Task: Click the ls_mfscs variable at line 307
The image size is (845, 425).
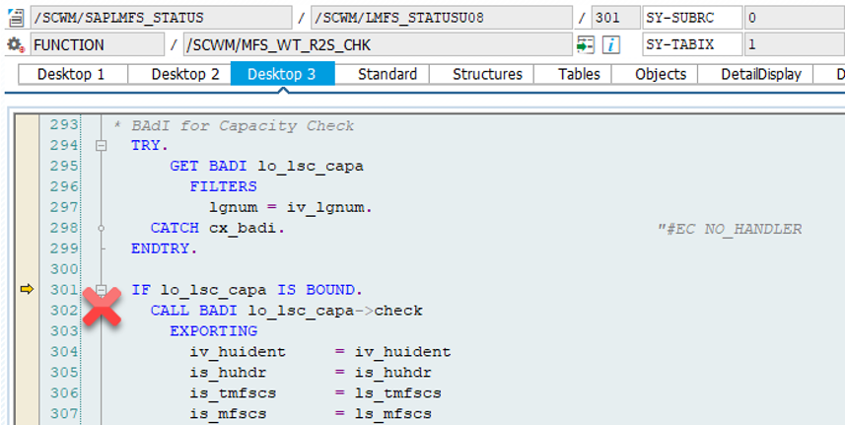Action: (392, 414)
